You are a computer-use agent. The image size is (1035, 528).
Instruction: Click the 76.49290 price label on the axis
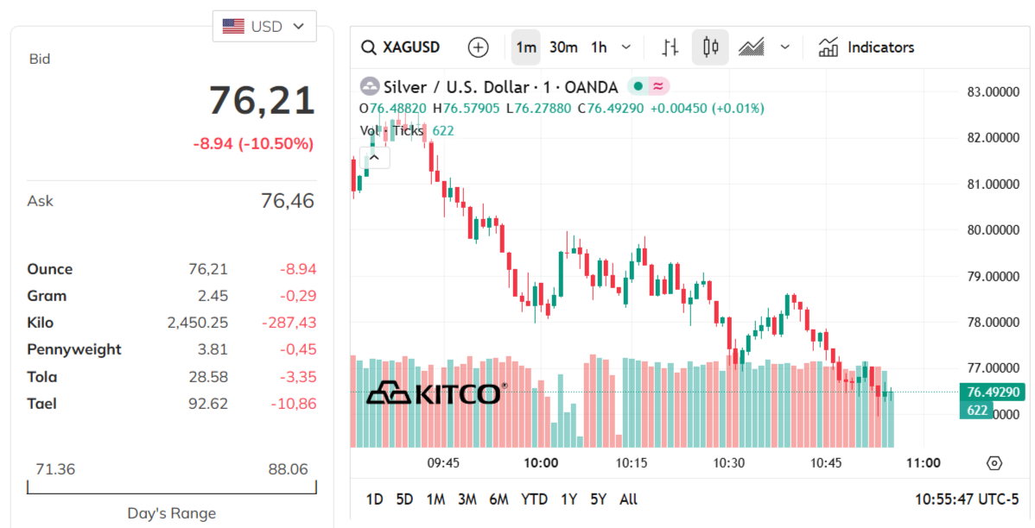[992, 391]
